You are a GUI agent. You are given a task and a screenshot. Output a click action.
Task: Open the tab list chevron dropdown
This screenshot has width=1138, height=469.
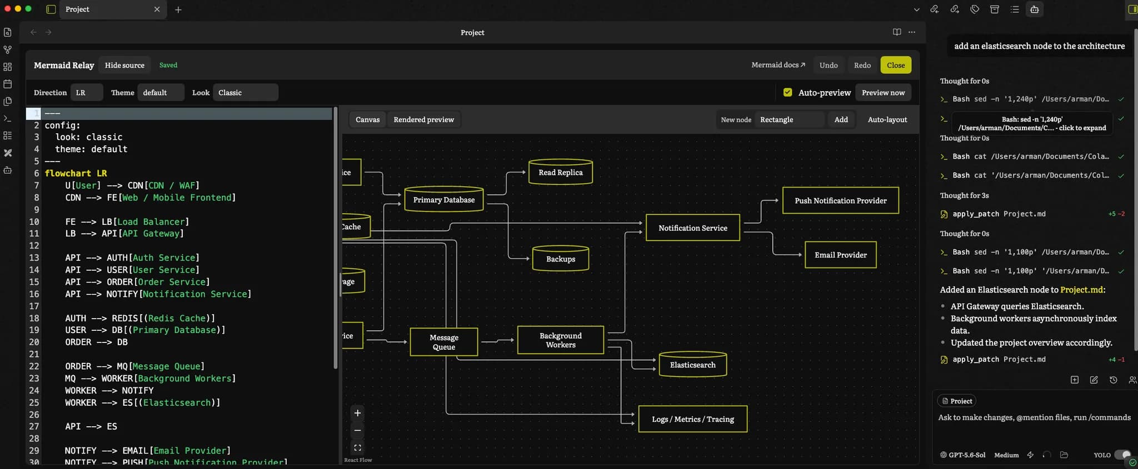point(917,9)
